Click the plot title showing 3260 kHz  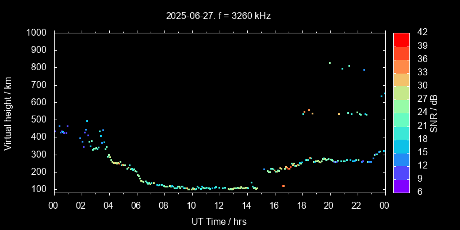coord(218,16)
